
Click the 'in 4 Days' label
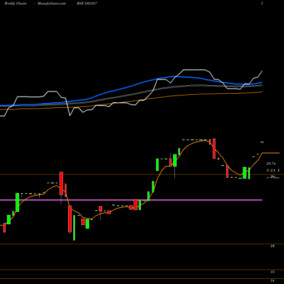273,177
